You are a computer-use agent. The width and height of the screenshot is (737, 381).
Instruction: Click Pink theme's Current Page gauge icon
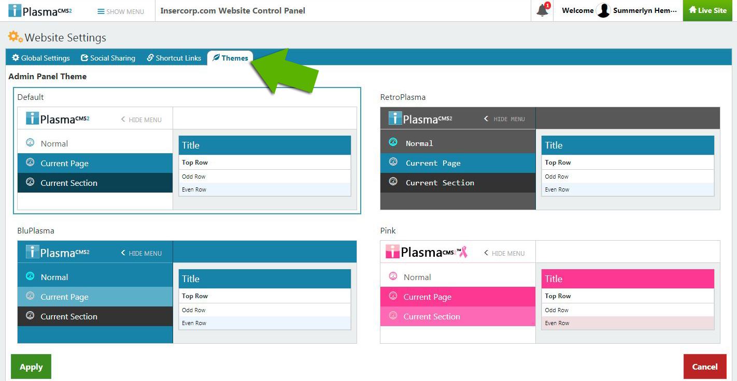(393, 296)
